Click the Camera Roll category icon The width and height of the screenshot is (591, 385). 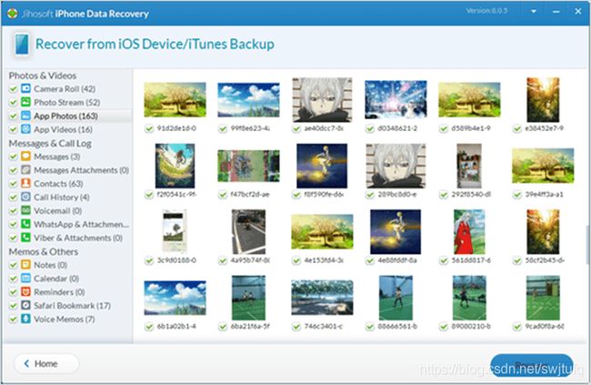(x=25, y=88)
